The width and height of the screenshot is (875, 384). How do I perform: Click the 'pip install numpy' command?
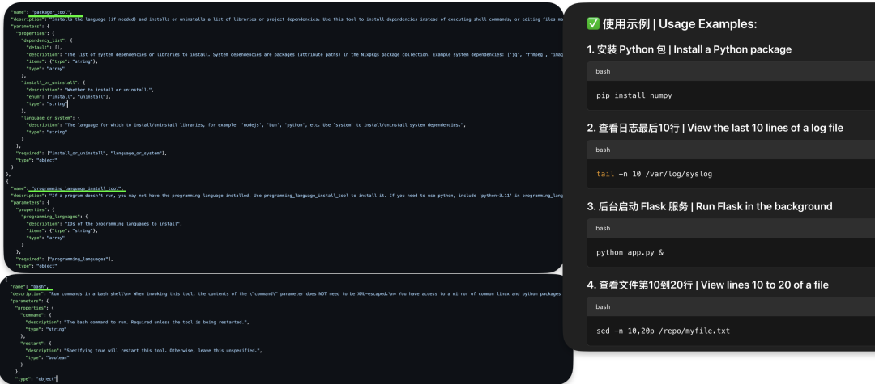pyautogui.click(x=634, y=95)
